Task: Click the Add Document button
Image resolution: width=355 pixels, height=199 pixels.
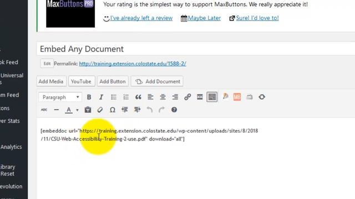Action: click(x=157, y=81)
